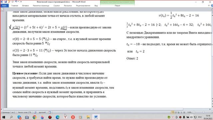The image size is (213, 120).
Task: Click the zoom out minus button
Action: (194, 112)
